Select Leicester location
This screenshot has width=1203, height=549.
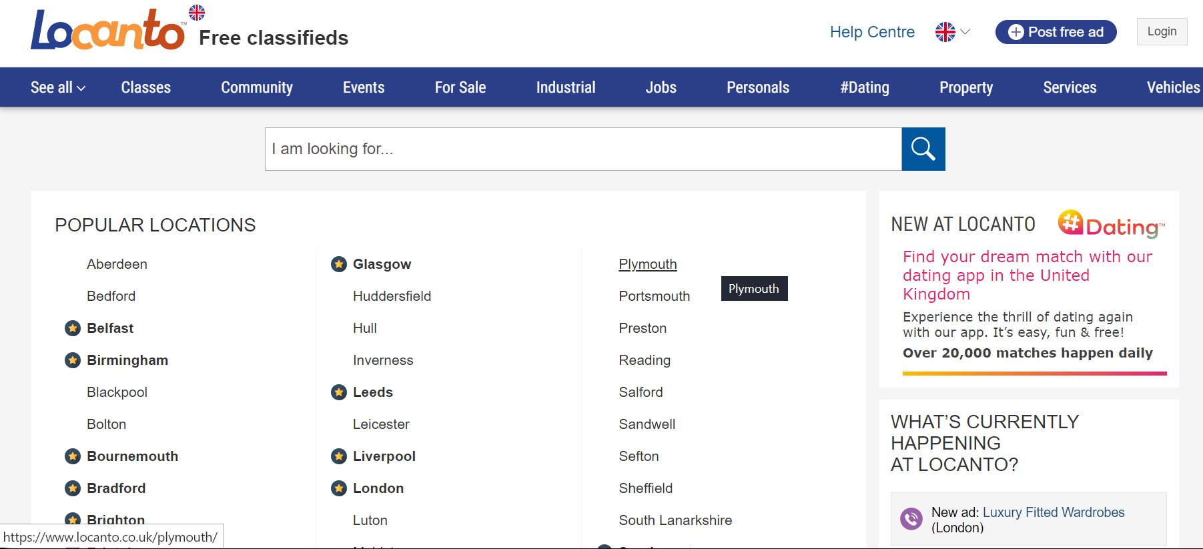(x=381, y=424)
